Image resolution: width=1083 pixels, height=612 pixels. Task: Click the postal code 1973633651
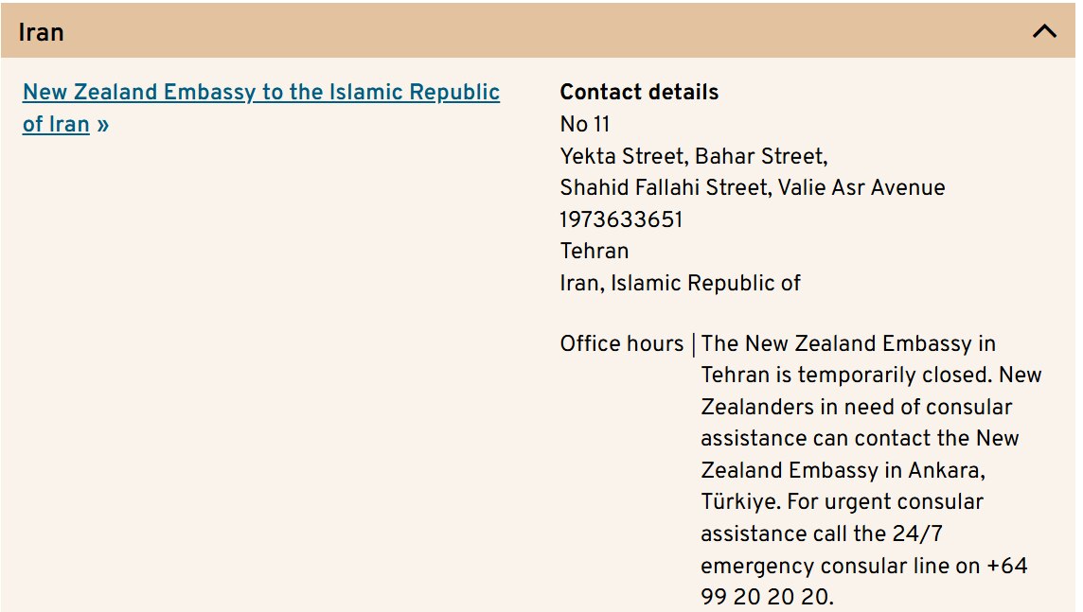pyautogui.click(x=621, y=219)
